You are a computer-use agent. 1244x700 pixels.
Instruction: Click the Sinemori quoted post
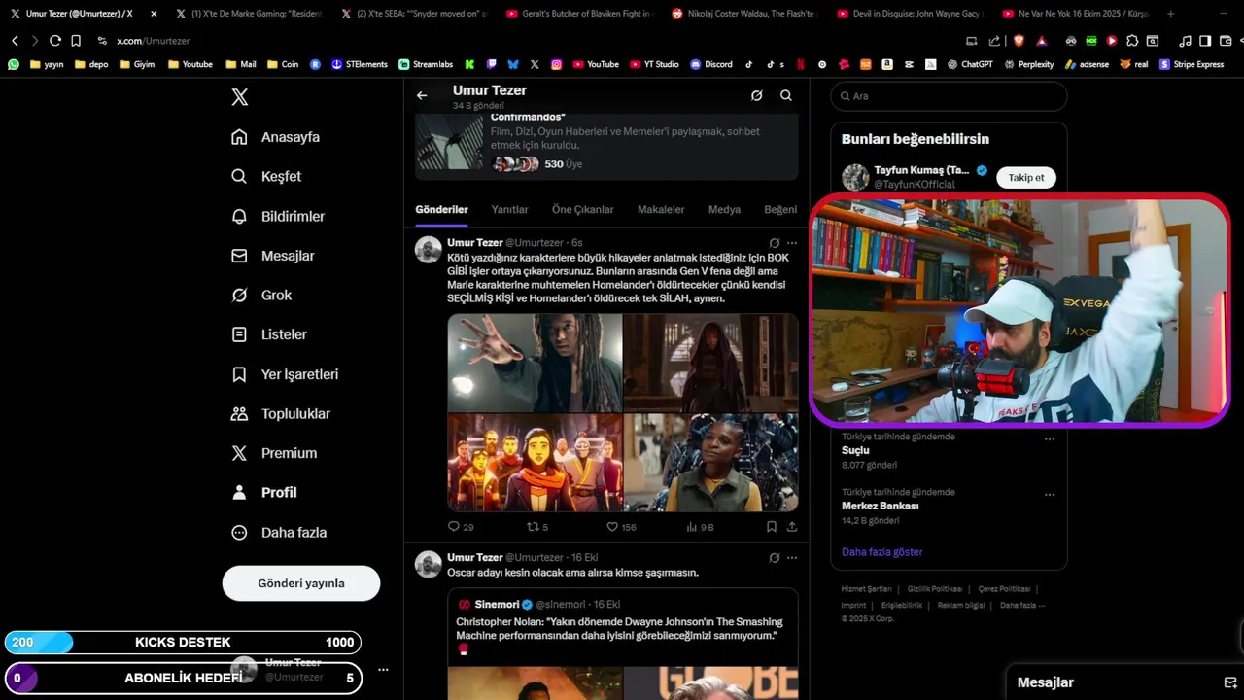pos(622,643)
